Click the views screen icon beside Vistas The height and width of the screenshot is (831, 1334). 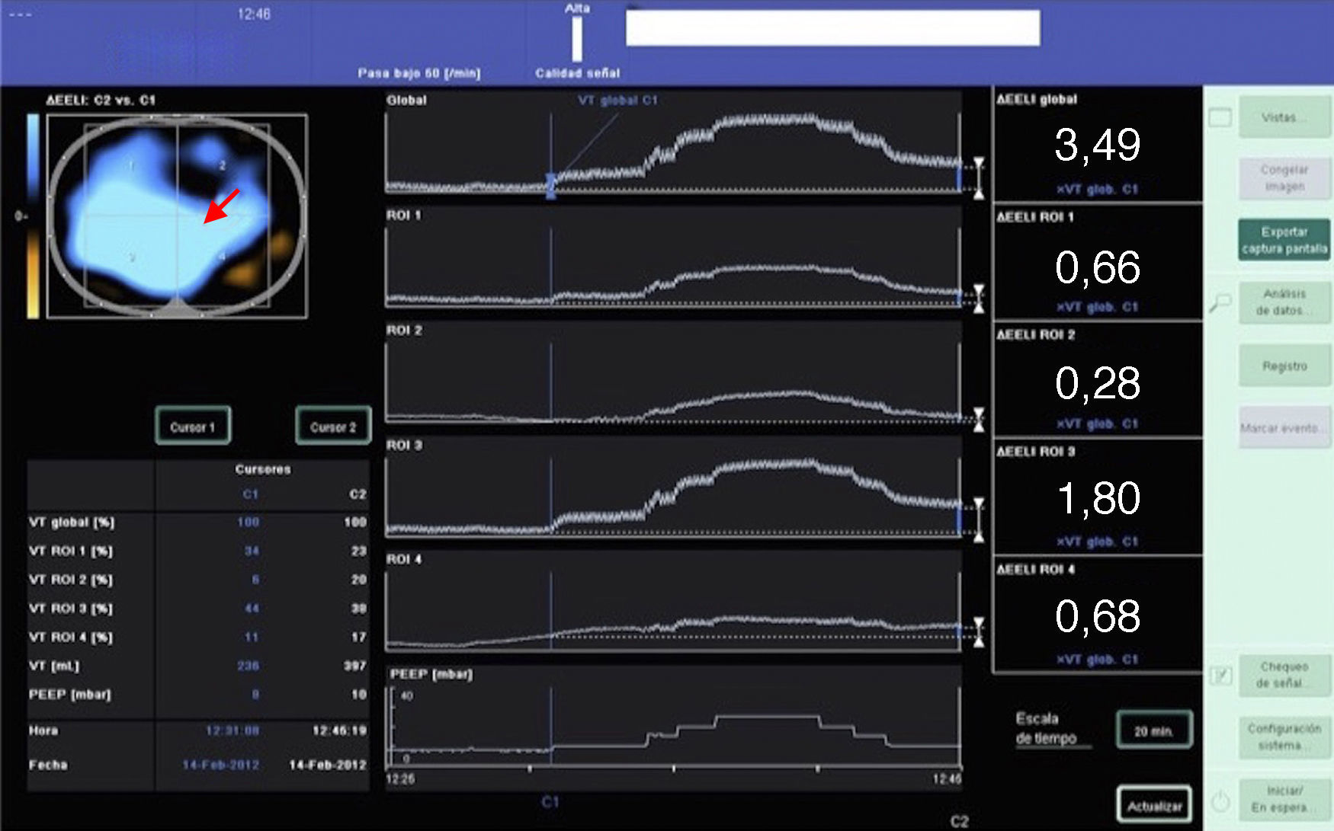click(x=1220, y=118)
